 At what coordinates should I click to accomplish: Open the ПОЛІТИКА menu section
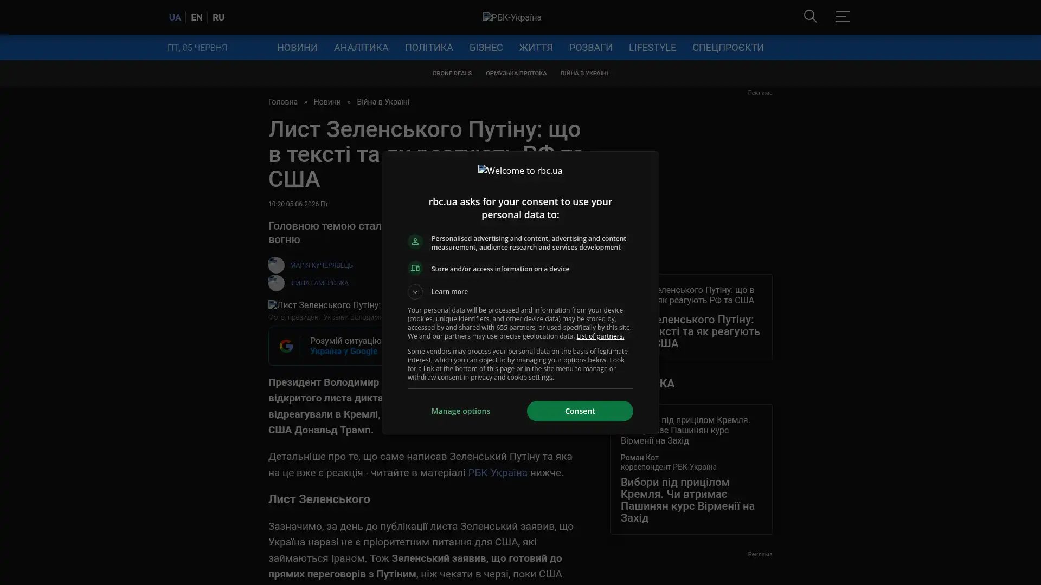[429, 48]
